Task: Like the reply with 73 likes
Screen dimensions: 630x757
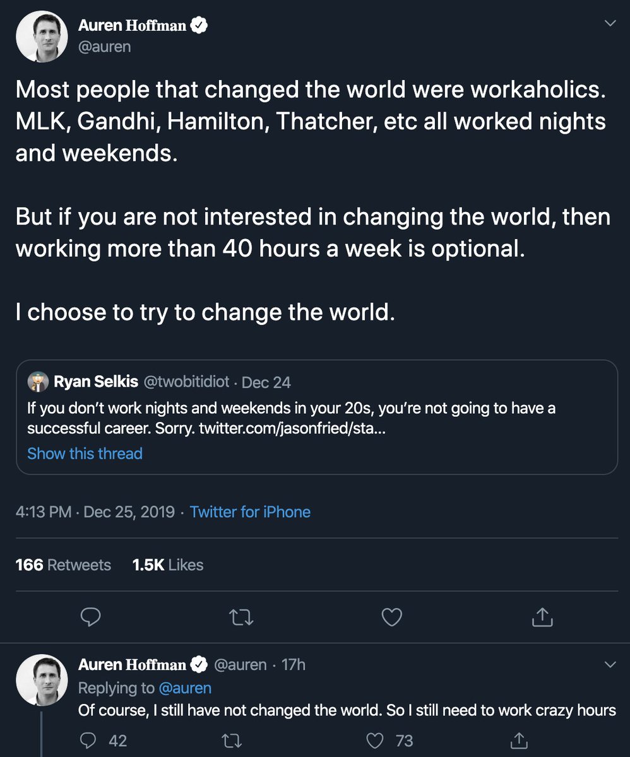Action: (376, 740)
